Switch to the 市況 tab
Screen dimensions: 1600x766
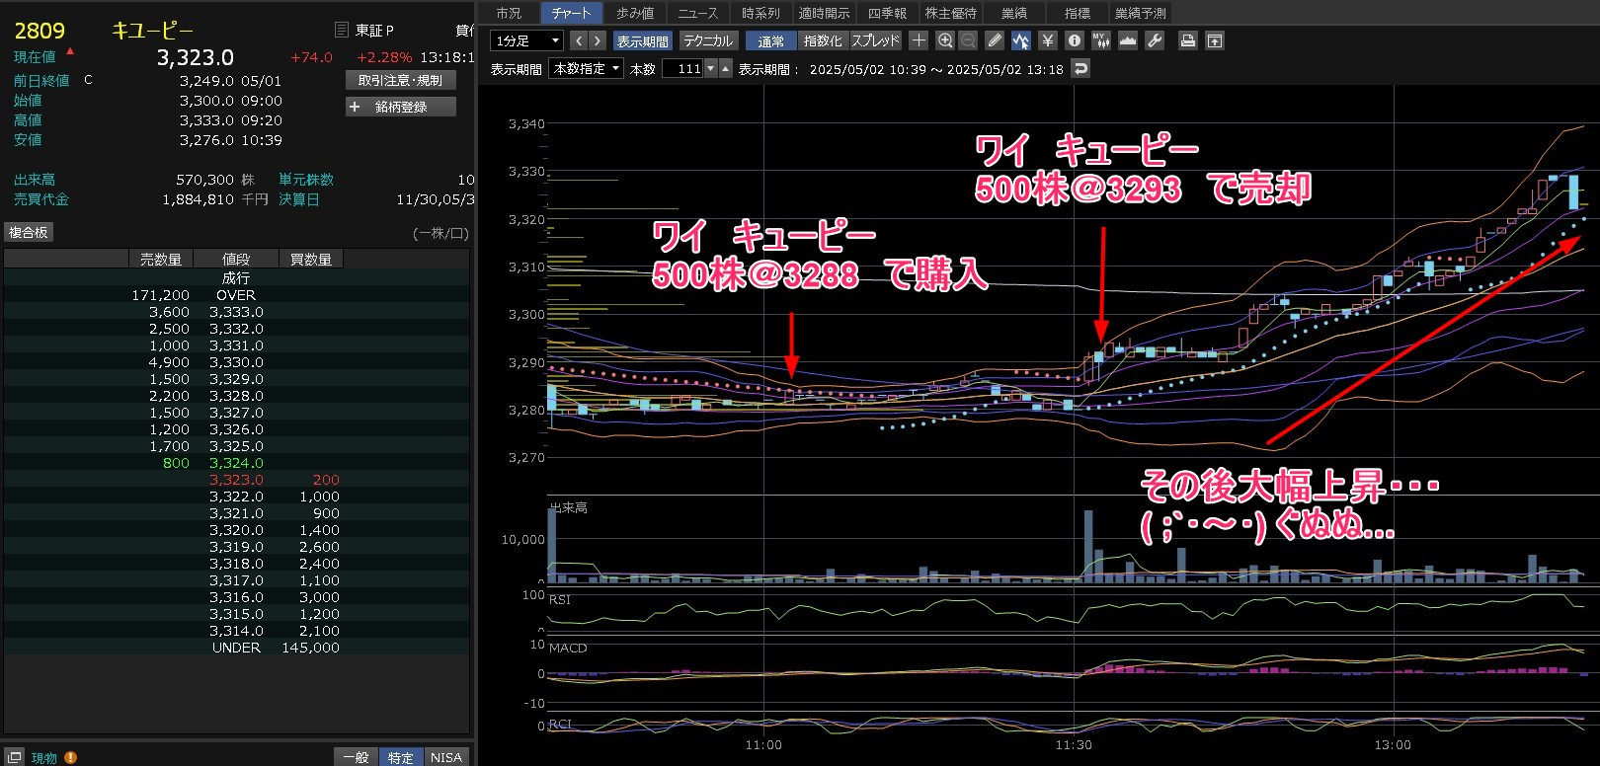509,13
